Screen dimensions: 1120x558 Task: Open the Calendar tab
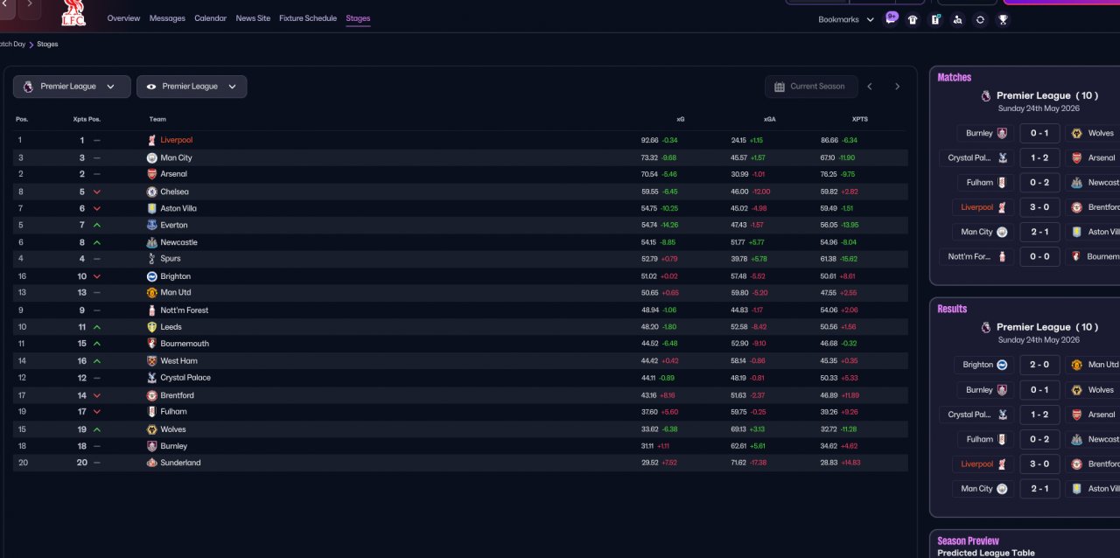(210, 18)
